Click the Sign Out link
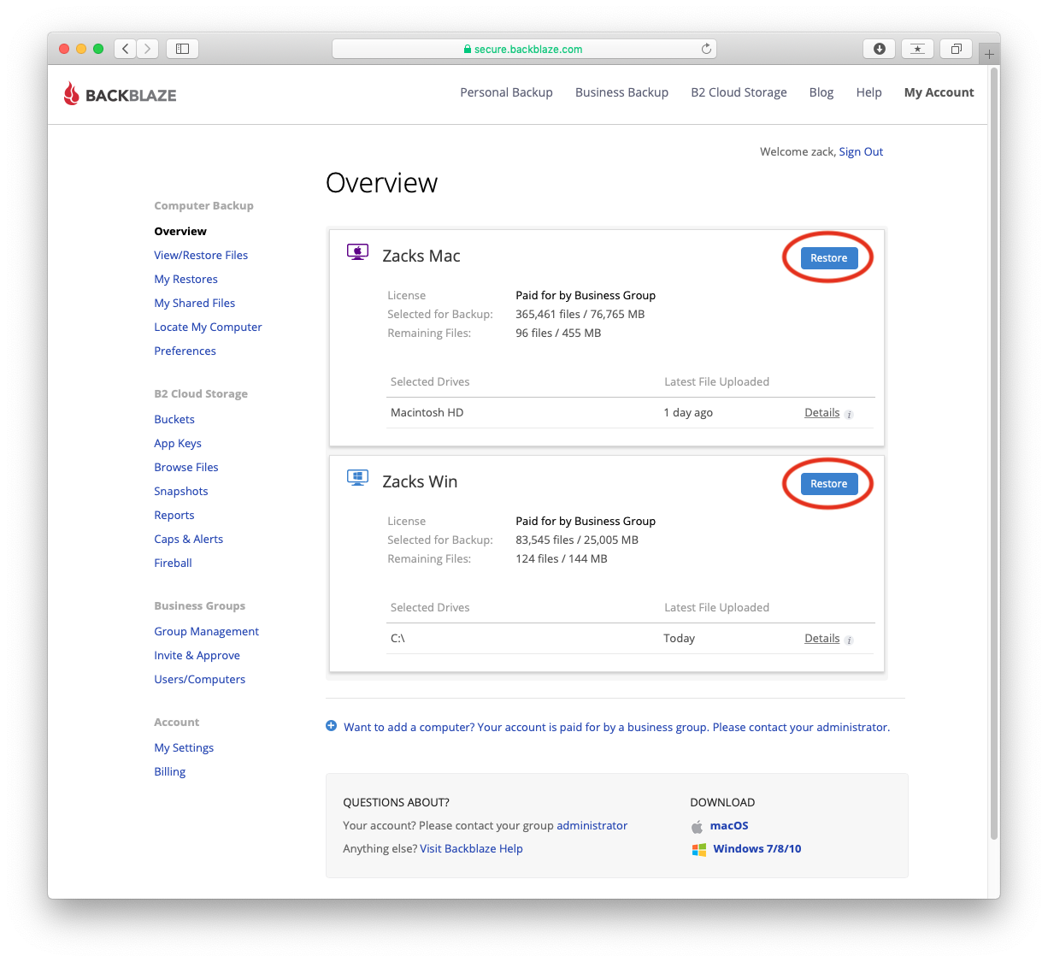The height and width of the screenshot is (962, 1048). click(861, 151)
